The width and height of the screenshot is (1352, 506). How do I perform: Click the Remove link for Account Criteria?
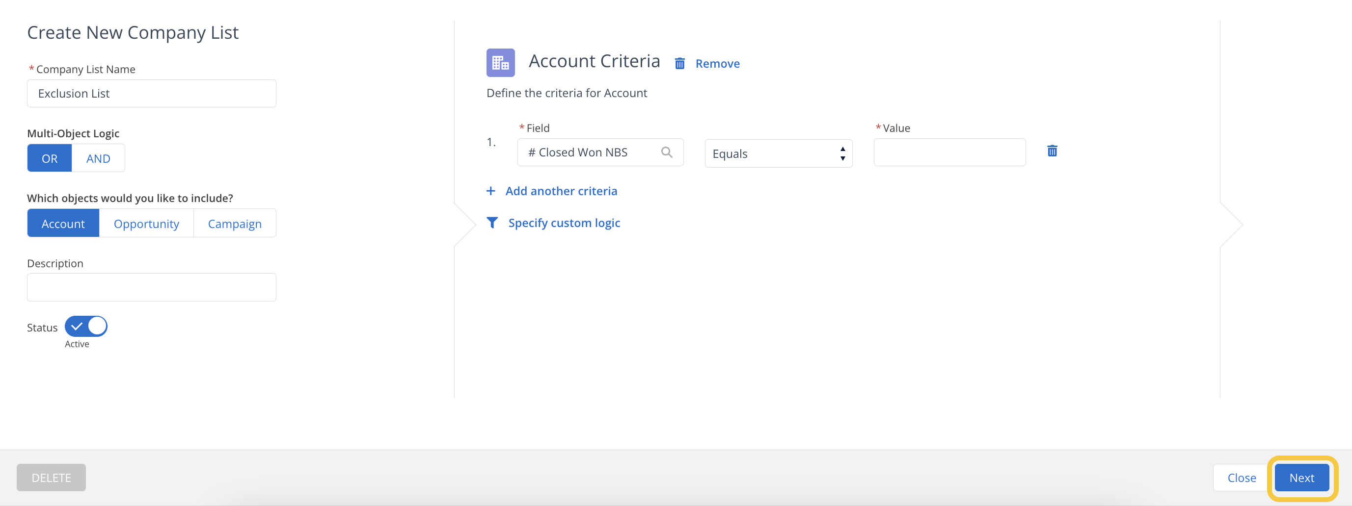(x=717, y=63)
